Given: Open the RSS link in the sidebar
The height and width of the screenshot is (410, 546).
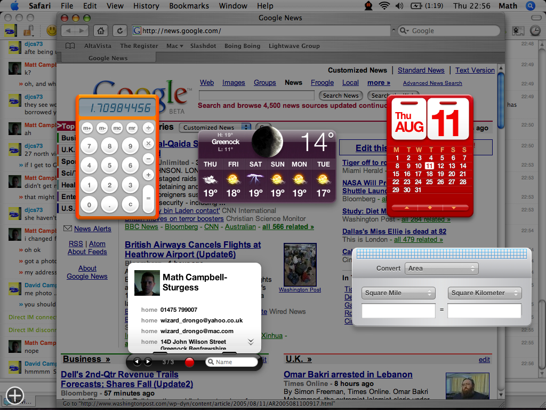Looking at the screenshot, I should point(76,243).
